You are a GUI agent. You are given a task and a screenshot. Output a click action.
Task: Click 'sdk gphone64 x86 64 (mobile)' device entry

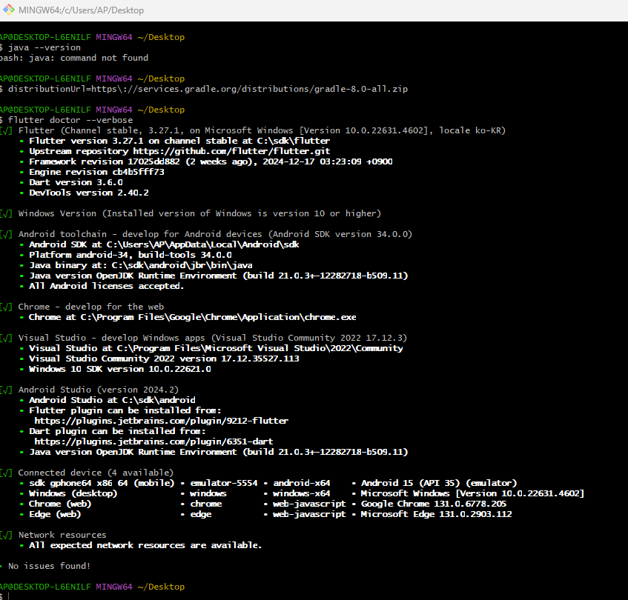tap(102, 483)
